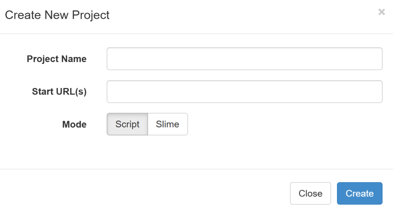Set Mode back to Script
The width and height of the screenshot is (393, 214).
click(127, 124)
